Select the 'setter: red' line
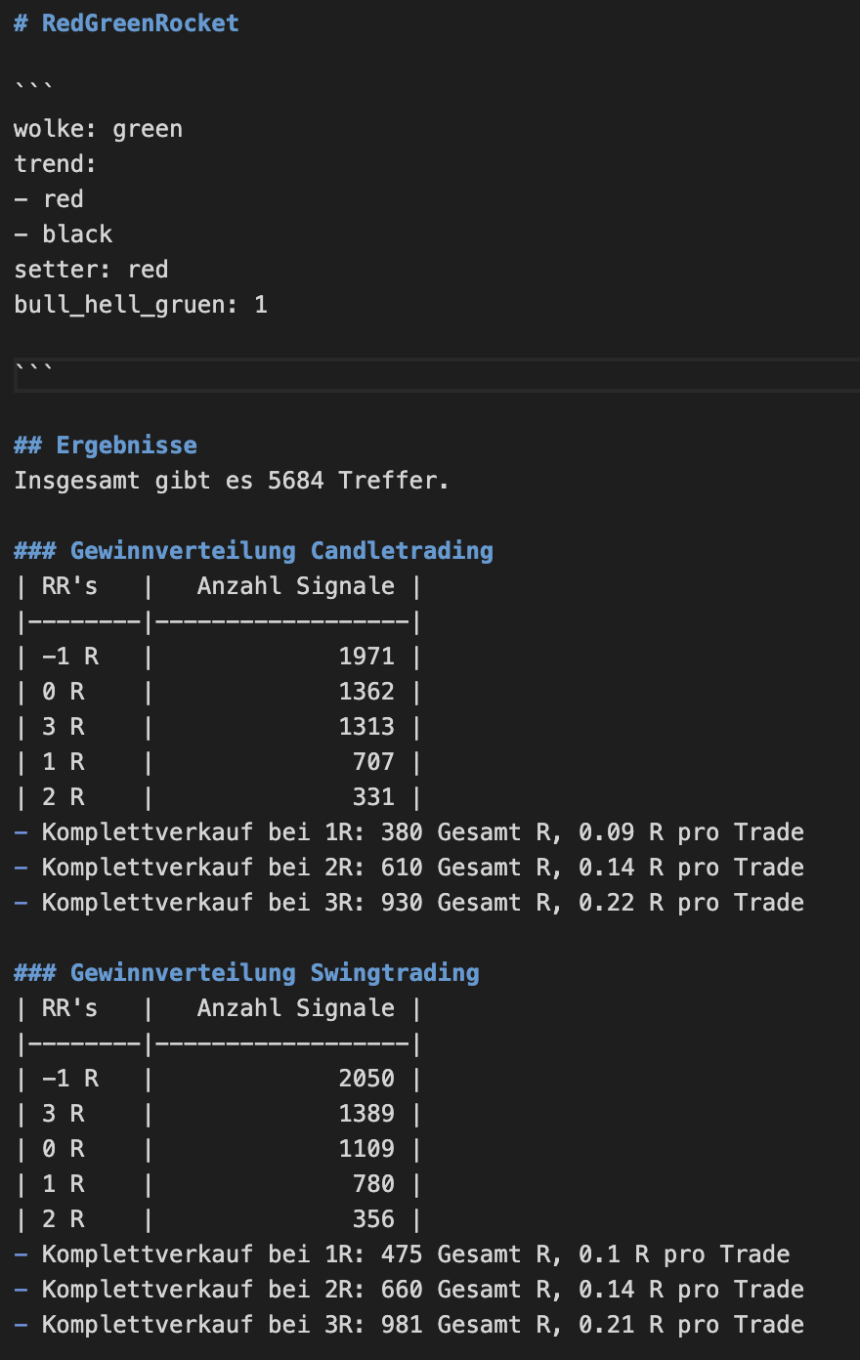 (91, 270)
